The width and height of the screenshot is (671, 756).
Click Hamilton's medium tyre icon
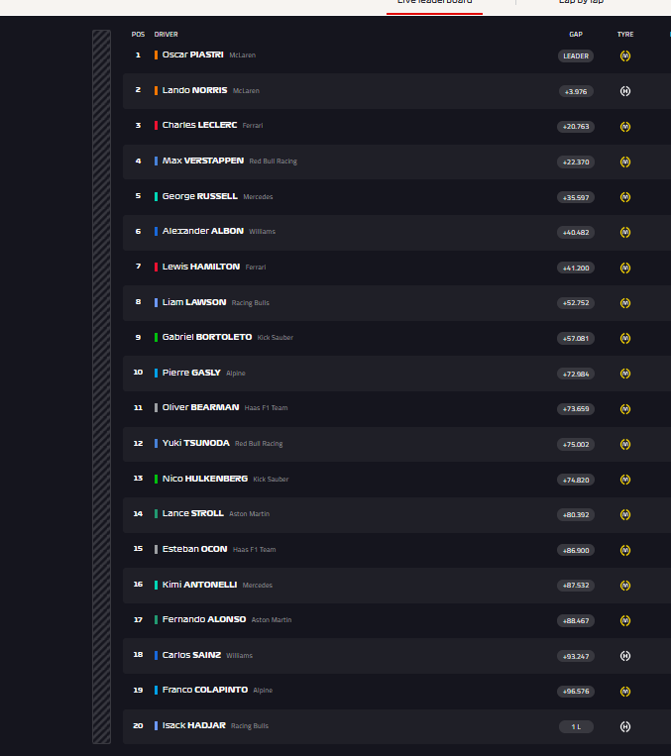(x=625, y=268)
